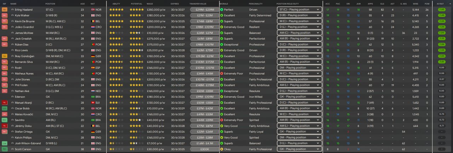453x153 pixels.
Task: Click Joško Gvardiol's Croatia flag icon
Action: click(93, 27)
